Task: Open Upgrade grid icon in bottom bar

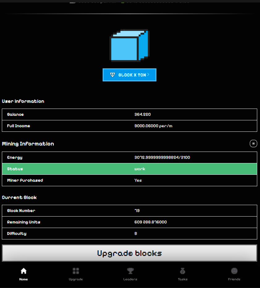Action: point(76,271)
